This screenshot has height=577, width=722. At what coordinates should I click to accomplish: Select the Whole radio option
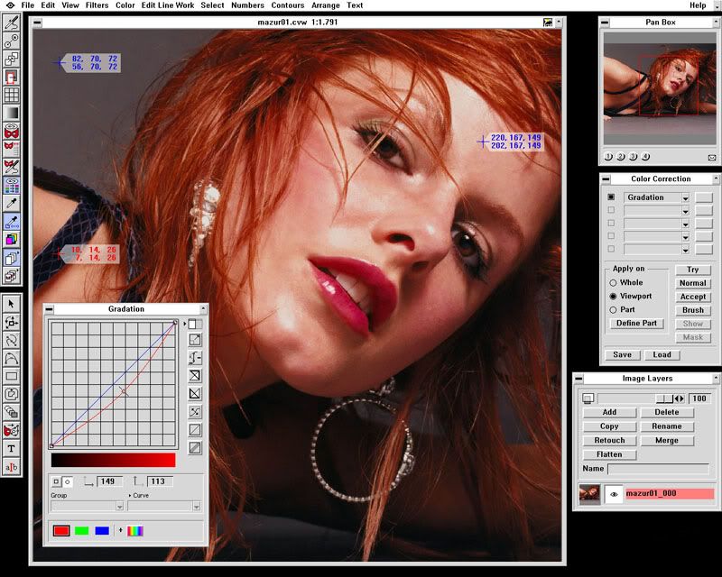point(613,282)
